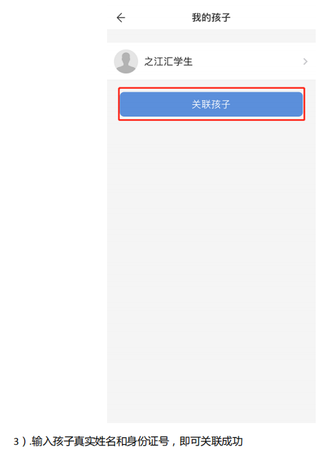Screen dimensions: 336x461
Task: Click the gray silhouette profile picture
Action: (x=126, y=61)
